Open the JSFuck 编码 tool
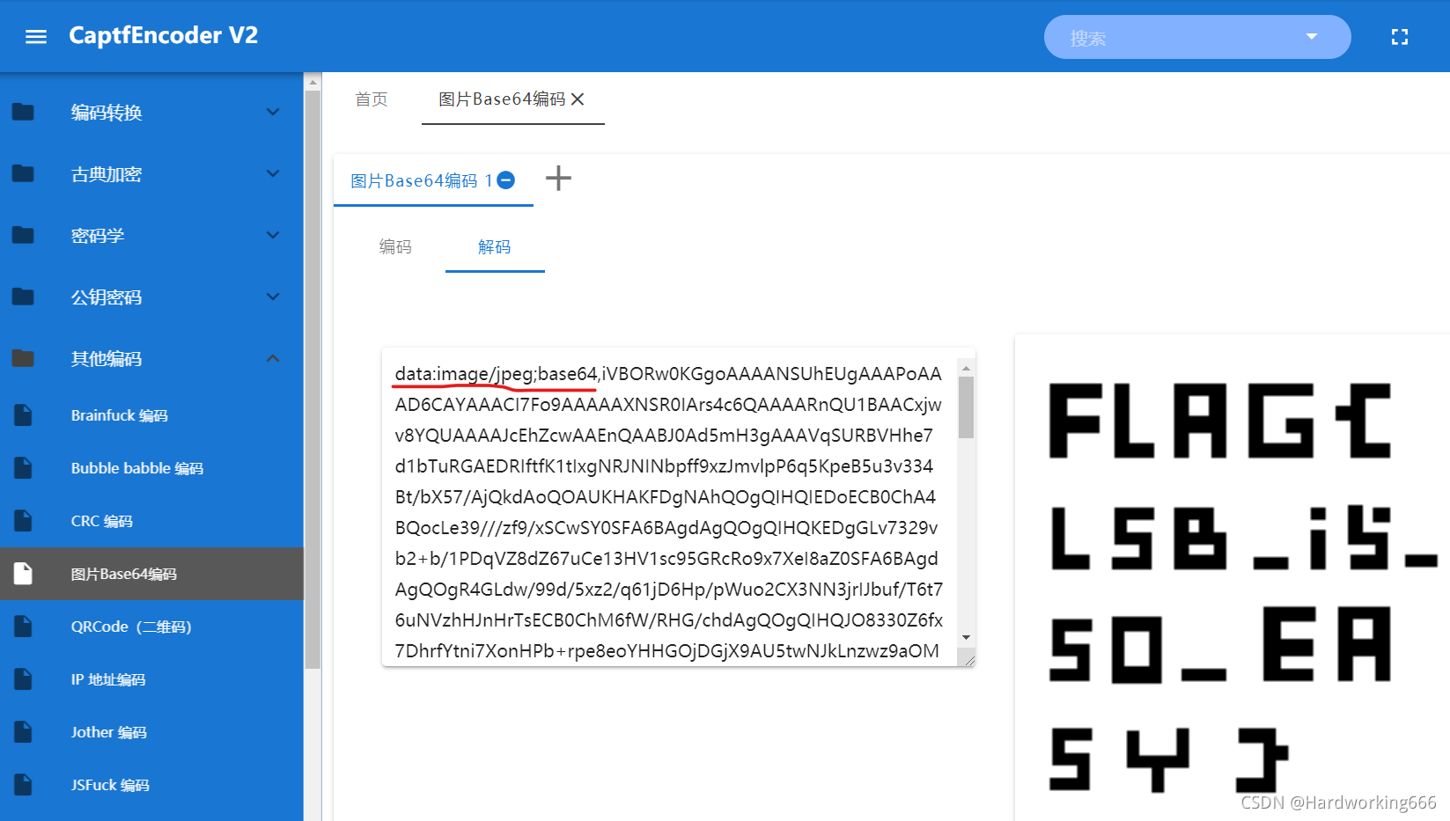This screenshot has height=821, width=1450. pos(109,785)
